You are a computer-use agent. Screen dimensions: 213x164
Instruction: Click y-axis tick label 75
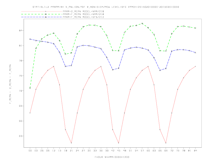pyautogui.click(x=20, y=76)
